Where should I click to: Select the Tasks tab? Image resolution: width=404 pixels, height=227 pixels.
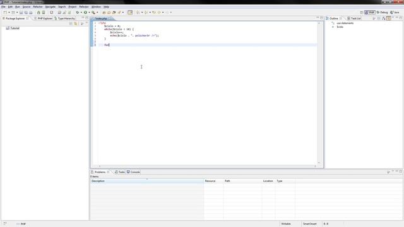coord(120,172)
